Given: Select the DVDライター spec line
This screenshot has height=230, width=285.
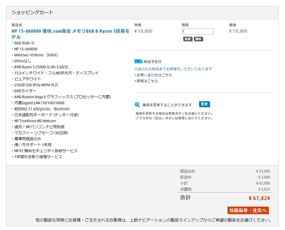Looking at the screenshot, I should click(25, 91).
